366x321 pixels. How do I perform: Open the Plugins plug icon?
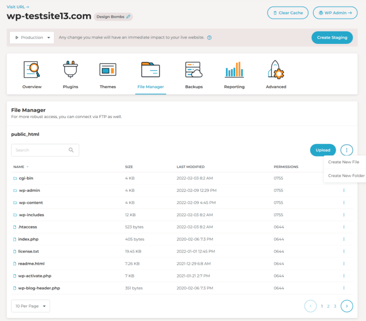point(70,69)
